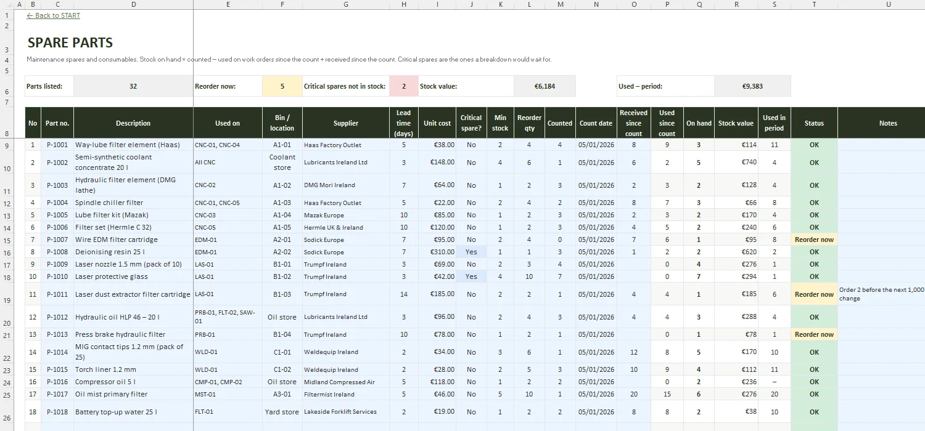Image resolution: width=925 pixels, height=431 pixels.
Task: Click unit cost €310.00
Action: [437, 252]
